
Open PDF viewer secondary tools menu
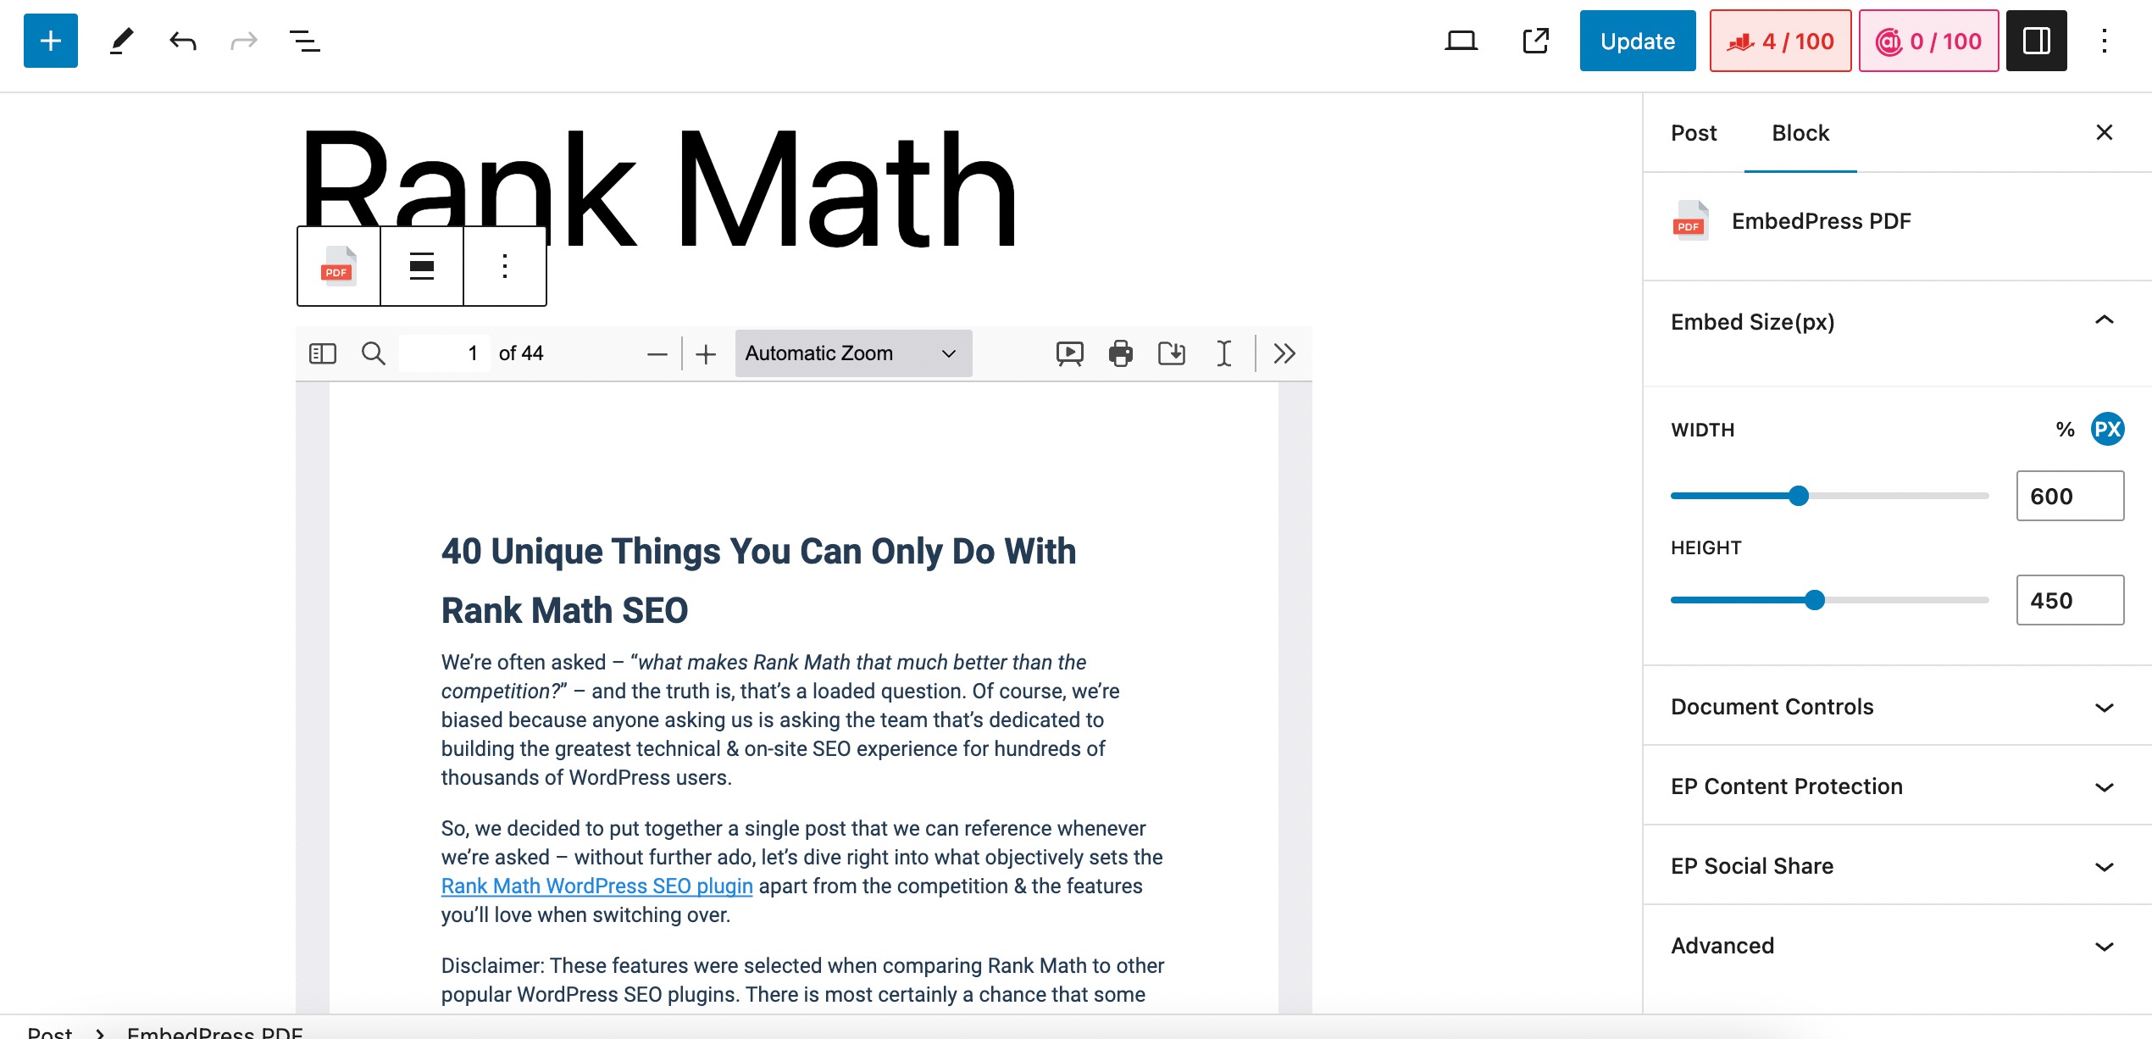tap(1284, 353)
